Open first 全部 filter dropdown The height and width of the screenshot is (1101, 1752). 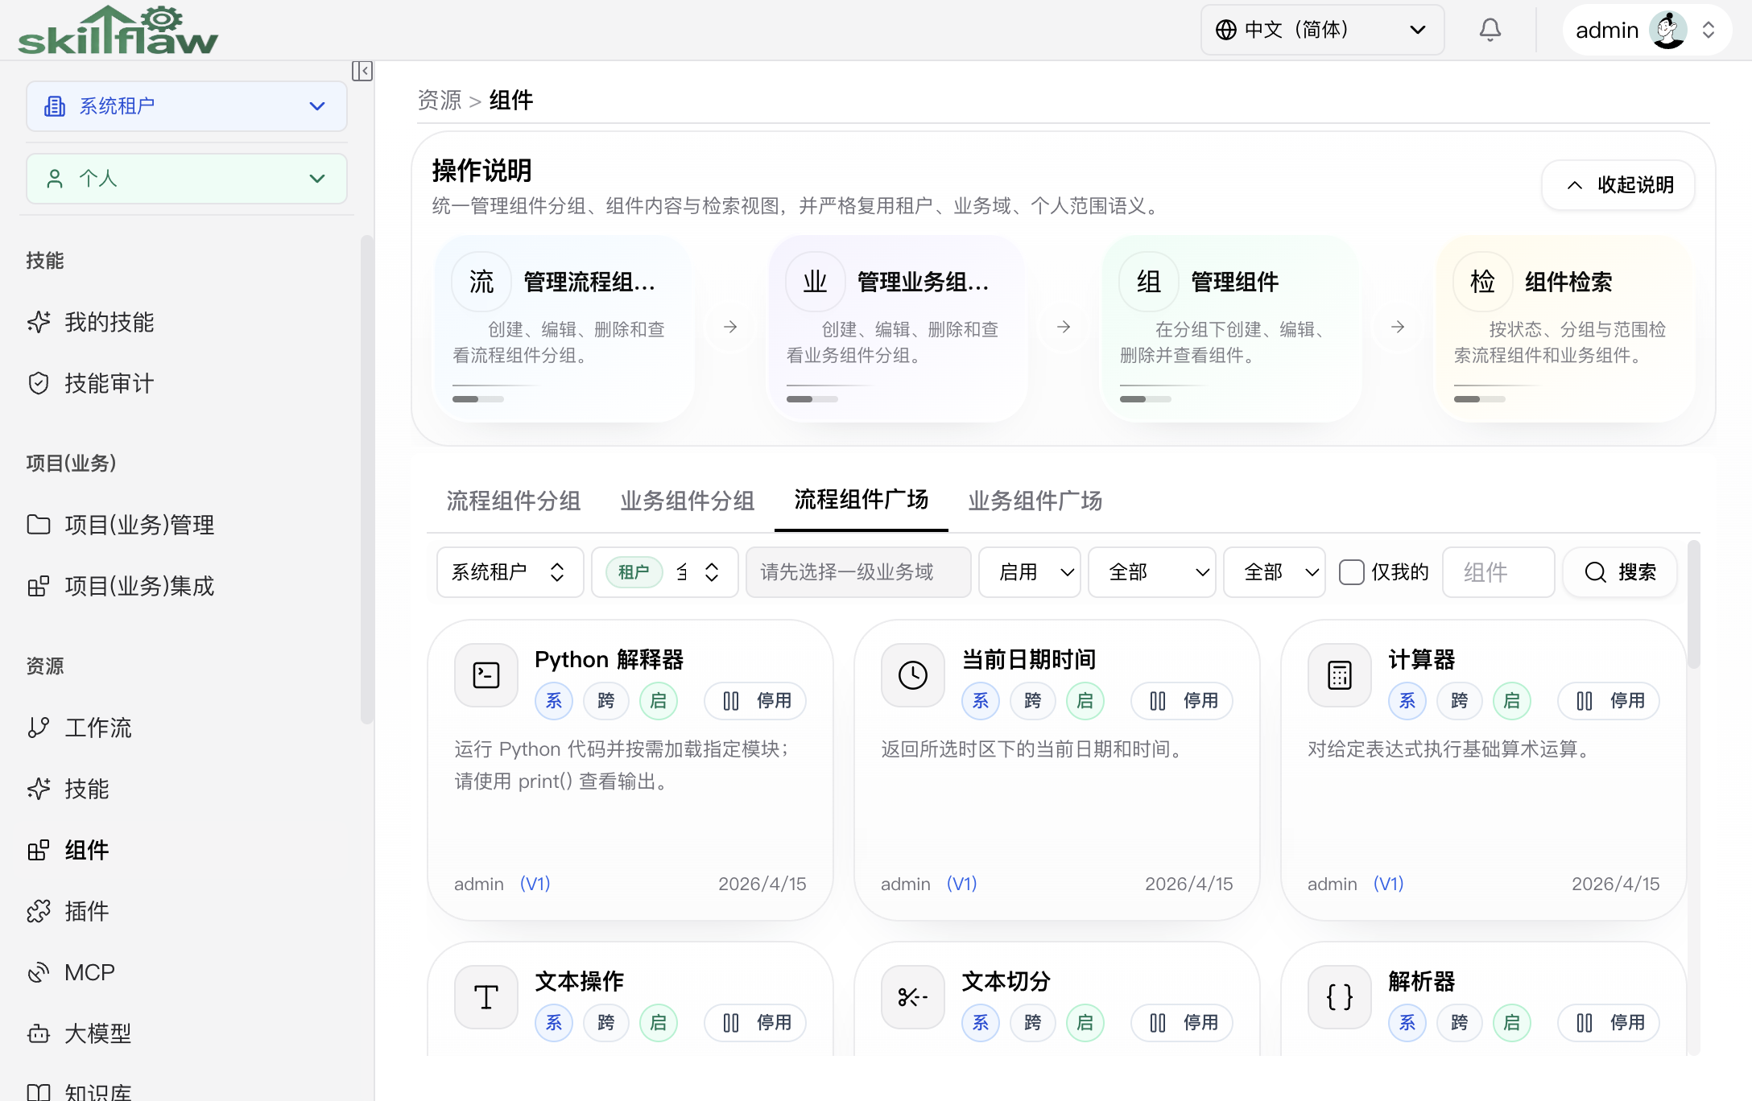tap(1151, 572)
